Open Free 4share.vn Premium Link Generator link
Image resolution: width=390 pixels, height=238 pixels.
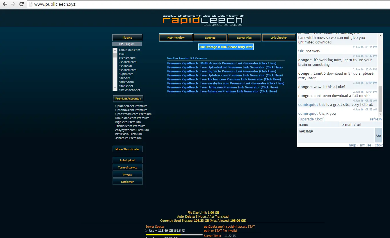222,91
